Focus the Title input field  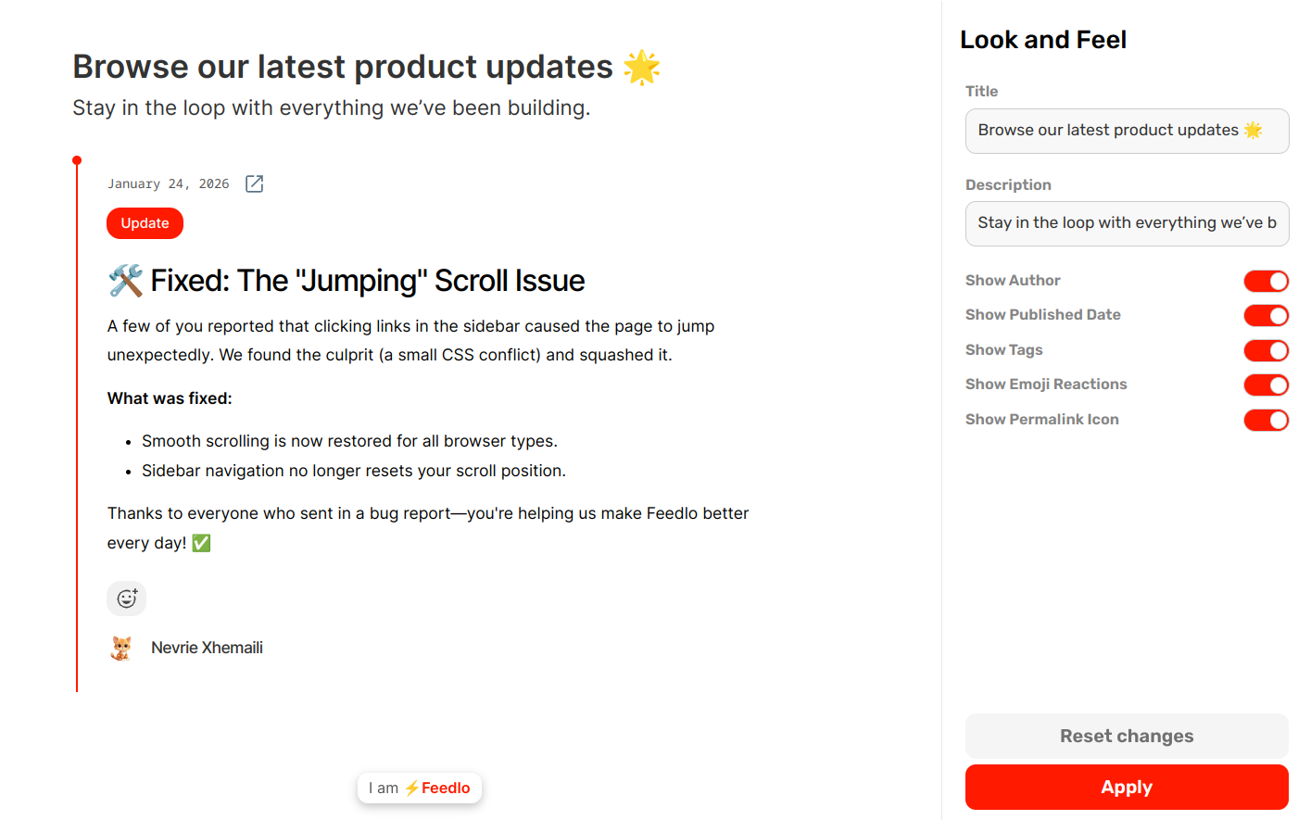(x=1127, y=131)
